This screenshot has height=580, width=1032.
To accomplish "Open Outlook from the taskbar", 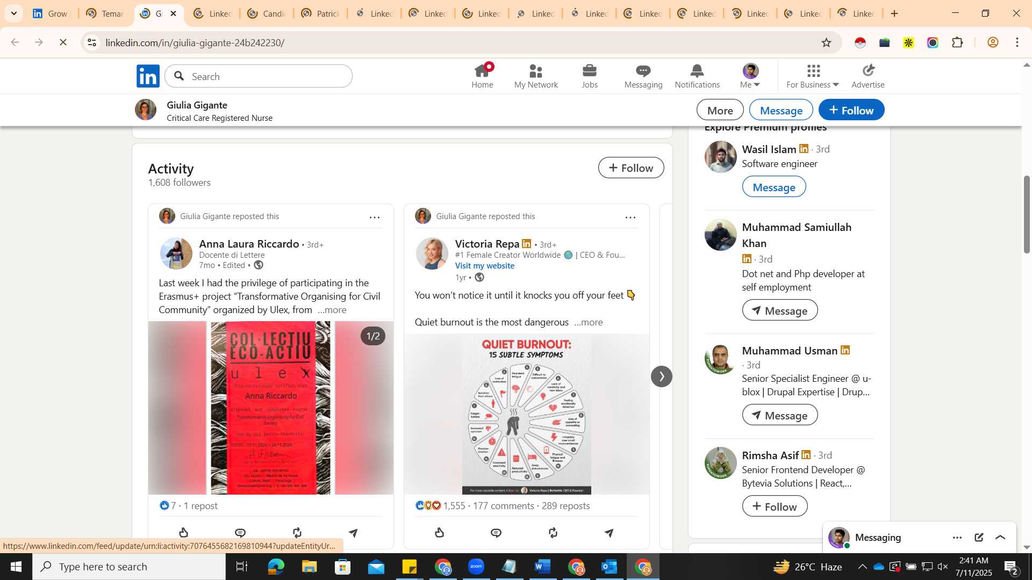I will tap(610, 567).
